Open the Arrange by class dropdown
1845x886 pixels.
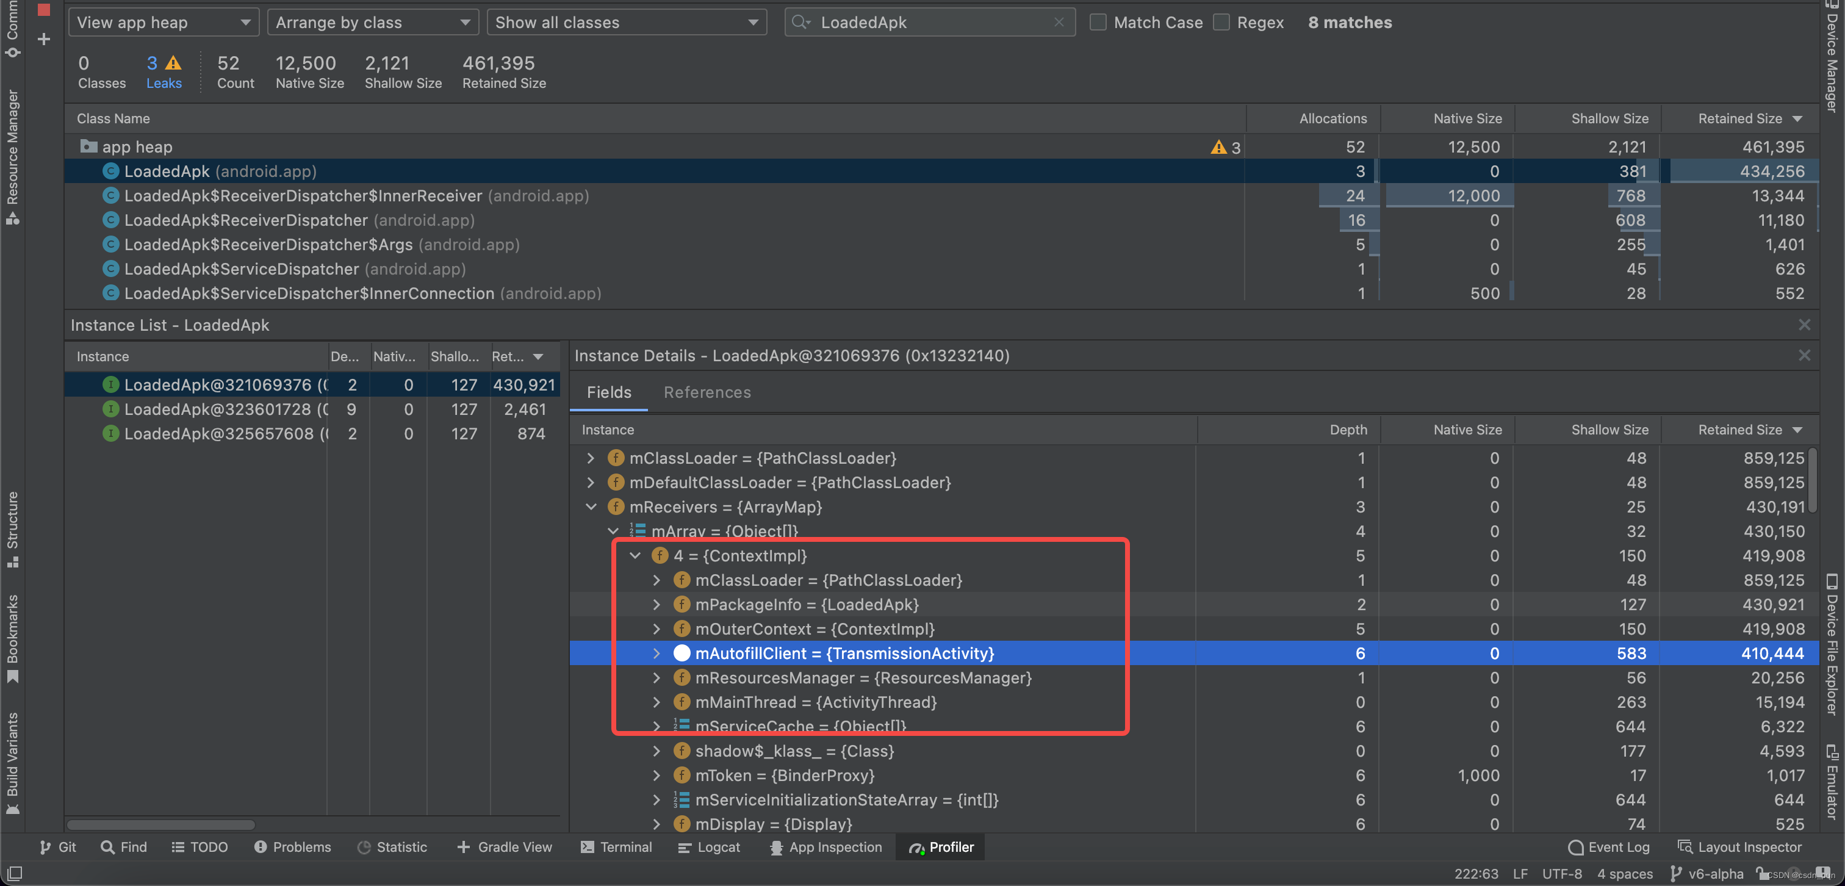click(372, 22)
